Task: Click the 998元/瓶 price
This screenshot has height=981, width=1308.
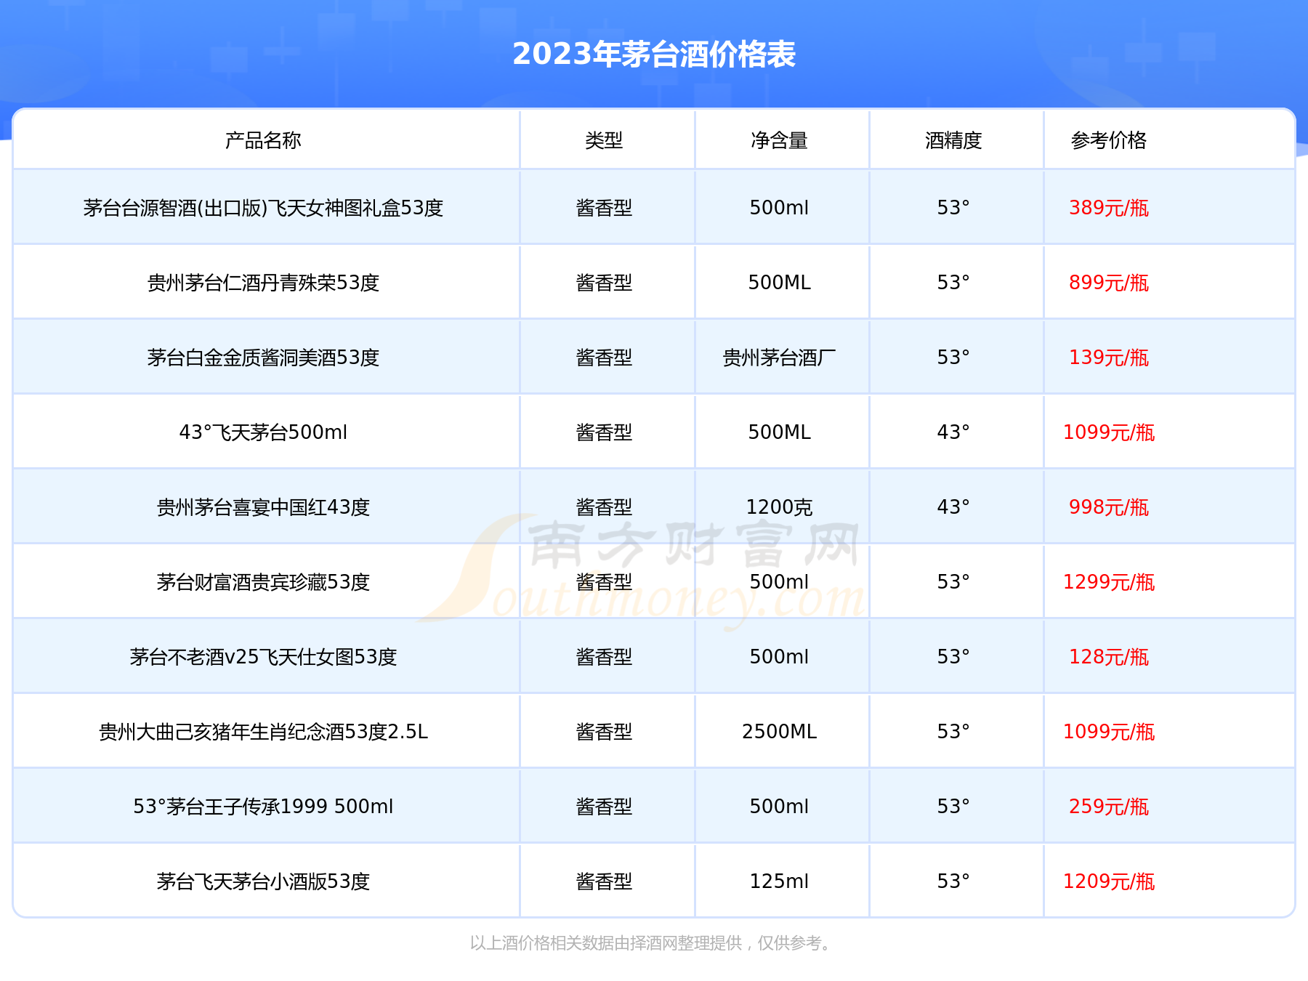Action: point(1109,508)
